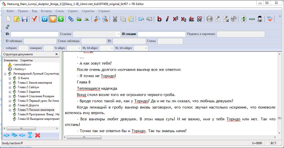Apply superscript with the X² icon
The height and width of the screenshot is (148, 284).
175,19
